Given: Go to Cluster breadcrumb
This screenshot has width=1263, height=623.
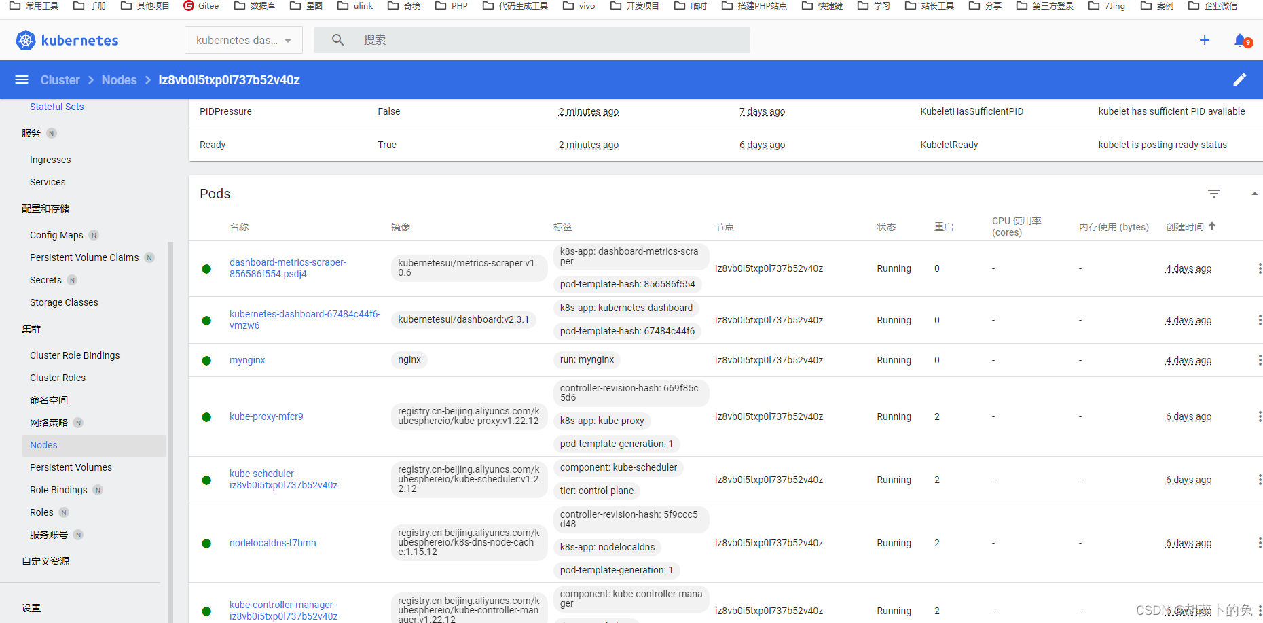Looking at the screenshot, I should click(60, 80).
